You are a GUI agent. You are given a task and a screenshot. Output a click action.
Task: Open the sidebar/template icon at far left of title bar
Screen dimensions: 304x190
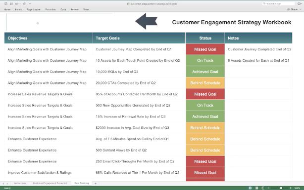tap(6, 3)
